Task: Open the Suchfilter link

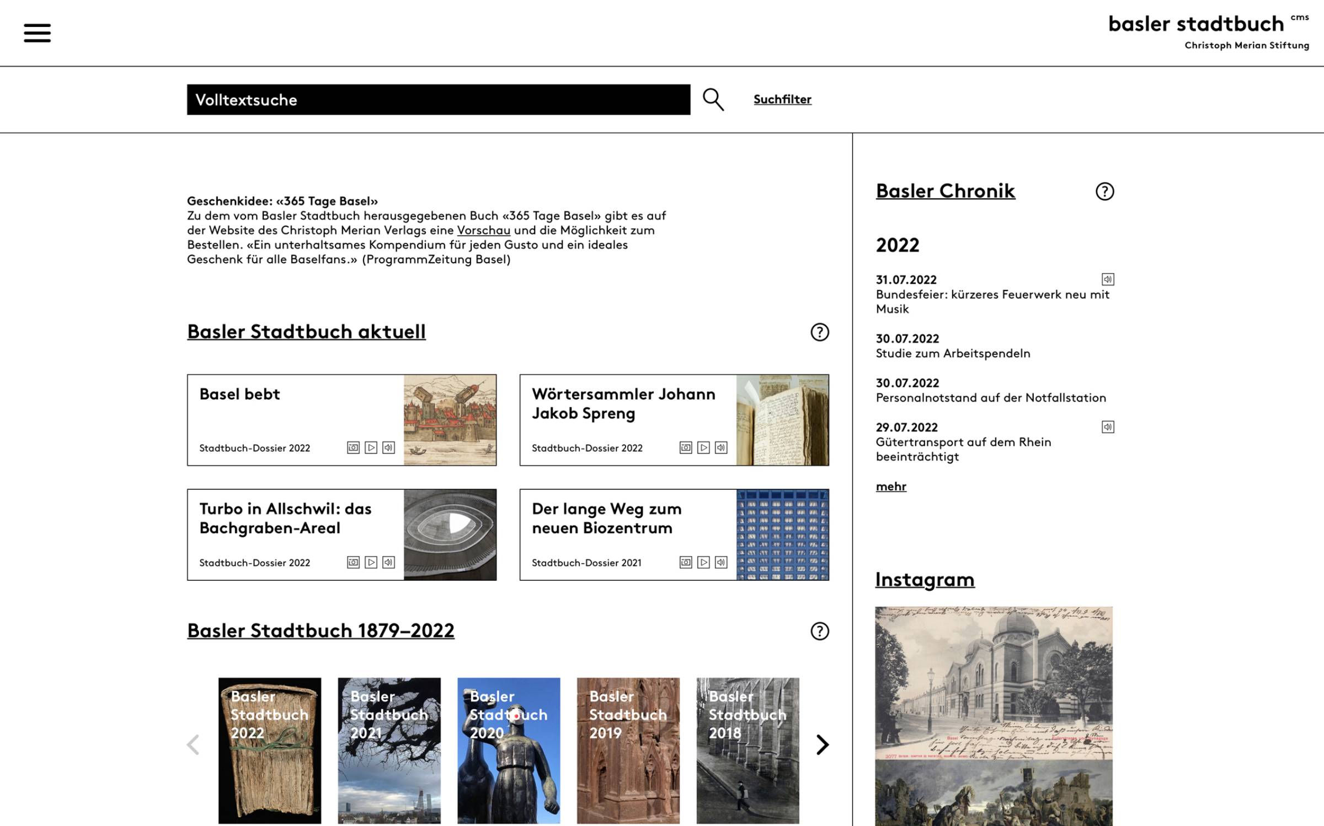Action: pyautogui.click(x=782, y=99)
